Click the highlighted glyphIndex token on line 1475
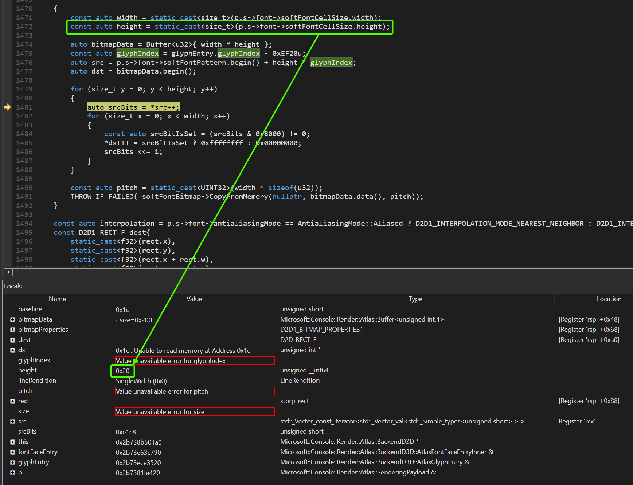633x485 pixels. click(138, 53)
